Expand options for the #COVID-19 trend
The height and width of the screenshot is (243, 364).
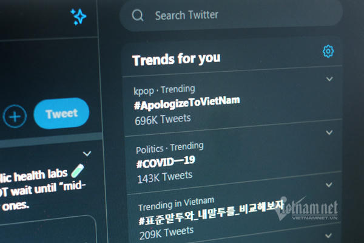click(x=329, y=132)
